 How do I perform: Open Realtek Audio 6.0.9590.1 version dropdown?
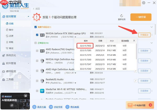click(x=75, y=83)
